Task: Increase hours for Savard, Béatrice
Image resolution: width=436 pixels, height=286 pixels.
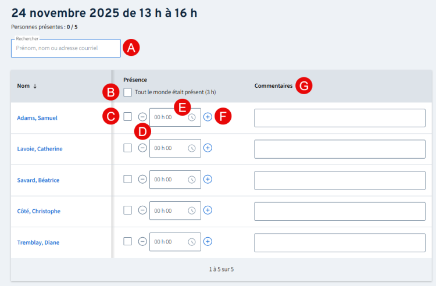Action: [x=208, y=179]
